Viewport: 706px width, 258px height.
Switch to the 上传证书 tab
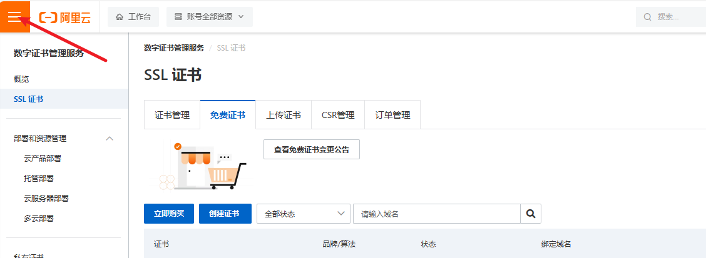point(284,115)
